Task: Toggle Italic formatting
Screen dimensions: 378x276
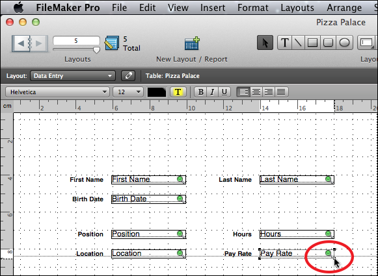Action: [x=212, y=92]
